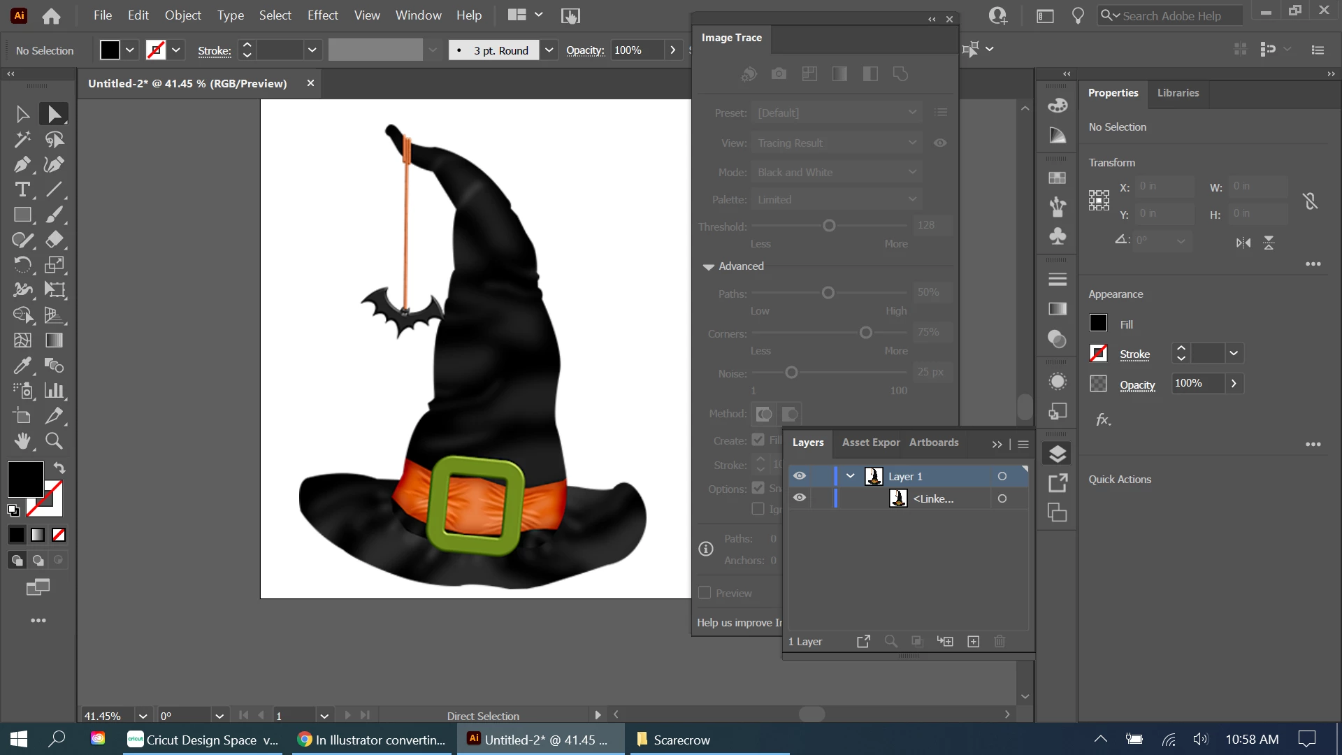
Task: Delete selection with Layers trash icon
Action: 1000,641
